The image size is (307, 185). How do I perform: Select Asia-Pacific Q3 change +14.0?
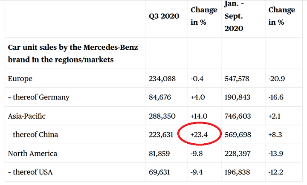click(x=199, y=116)
